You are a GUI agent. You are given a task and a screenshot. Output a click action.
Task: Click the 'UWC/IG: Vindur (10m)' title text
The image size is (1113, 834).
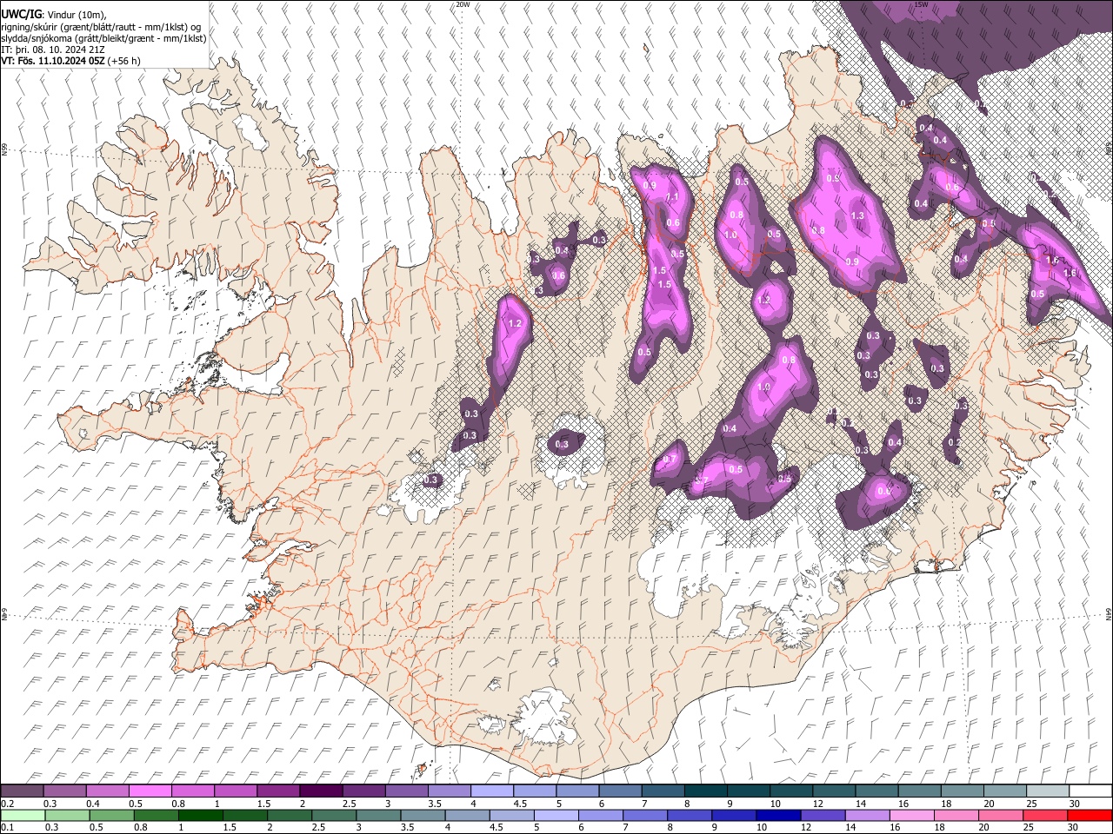click(53, 15)
